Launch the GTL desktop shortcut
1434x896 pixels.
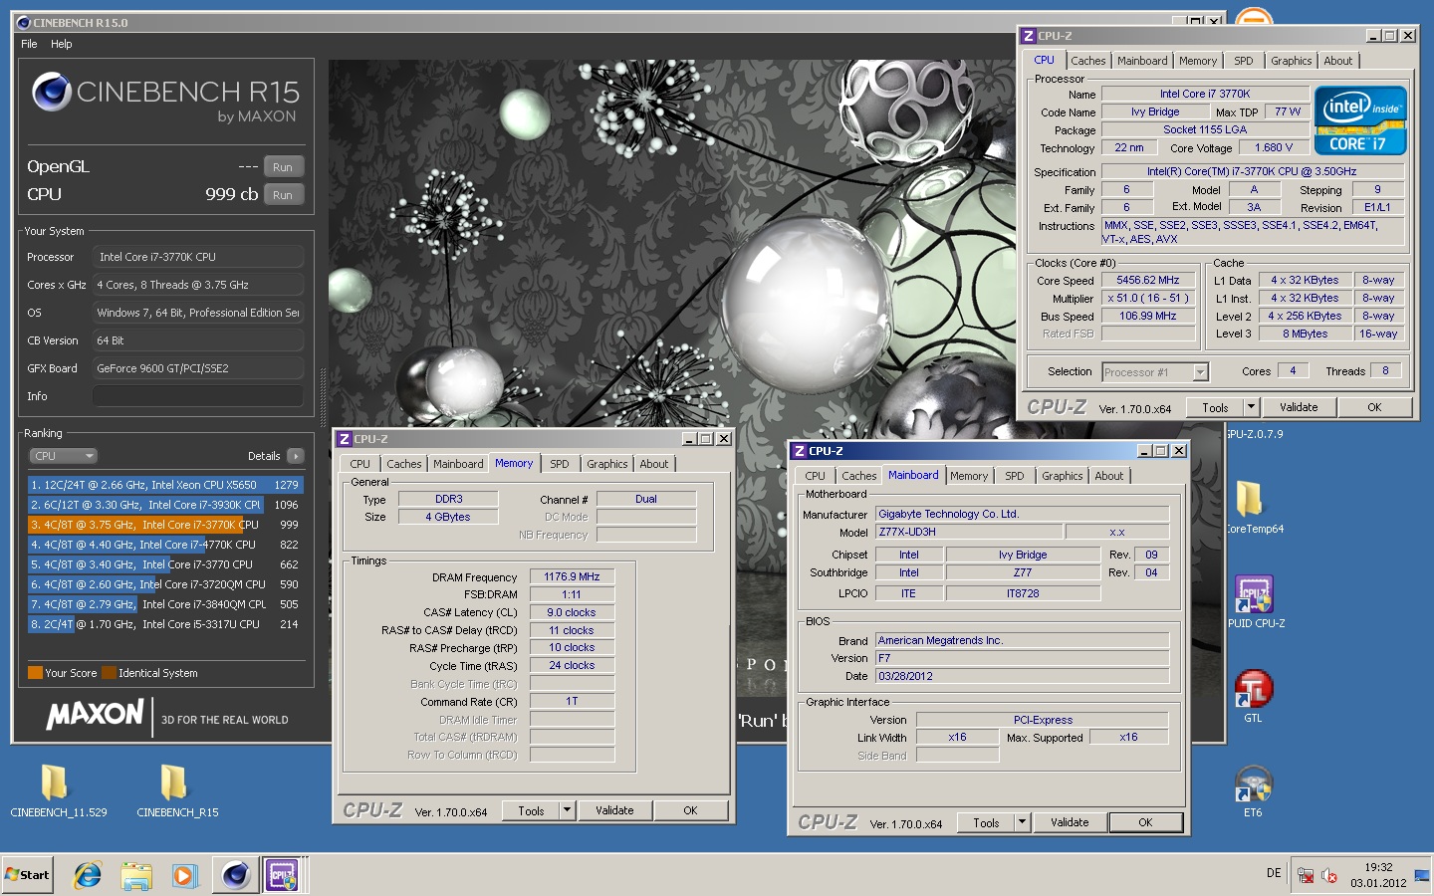[1253, 696]
